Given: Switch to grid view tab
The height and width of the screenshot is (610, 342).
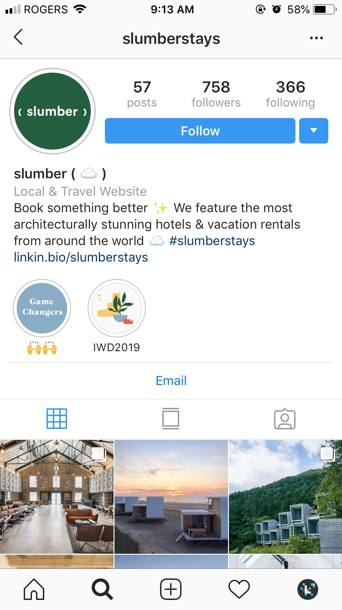Looking at the screenshot, I should (57, 418).
